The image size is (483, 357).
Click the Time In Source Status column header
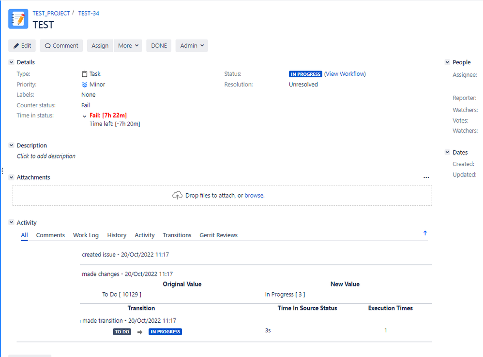coord(307,308)
